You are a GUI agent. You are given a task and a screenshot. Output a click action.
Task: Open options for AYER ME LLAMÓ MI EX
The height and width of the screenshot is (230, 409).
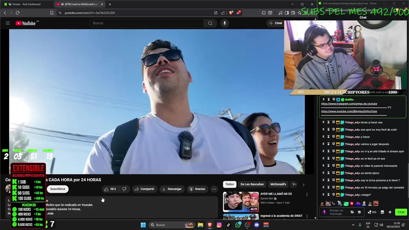pyautogui.click(x=307, y=195)
